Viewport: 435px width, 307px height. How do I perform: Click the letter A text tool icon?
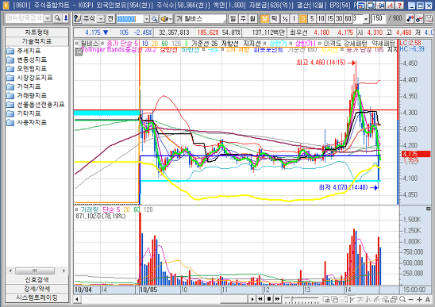tap(428, 299)
